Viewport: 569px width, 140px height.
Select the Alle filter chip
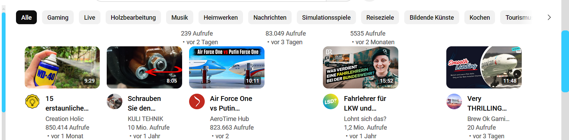tap(26, 17)
